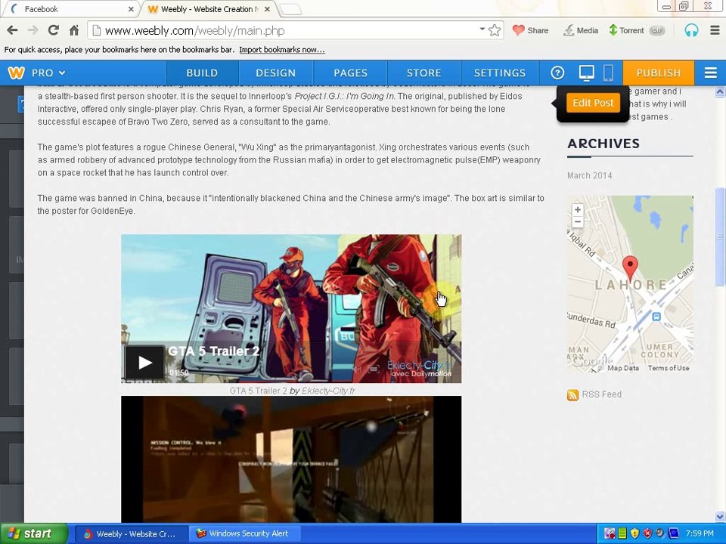This screenshot has width=726, height=544.
Task: Open the Weebly hamburger menu beside PUBLISH
Action: (710, 73)
